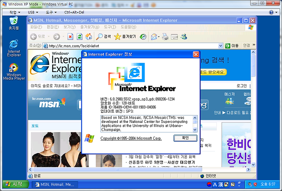Open the 편집(E) menu
This screenshot has width=282, height=191.
[53, 27]
